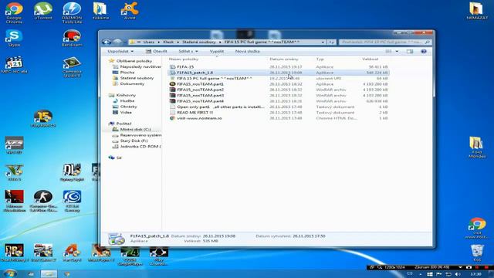Image resolution: width=494 pixels, height=278 pixels.
Task: Open the Ford Mondeo desktop folder
Action: (x=477, y=147)
